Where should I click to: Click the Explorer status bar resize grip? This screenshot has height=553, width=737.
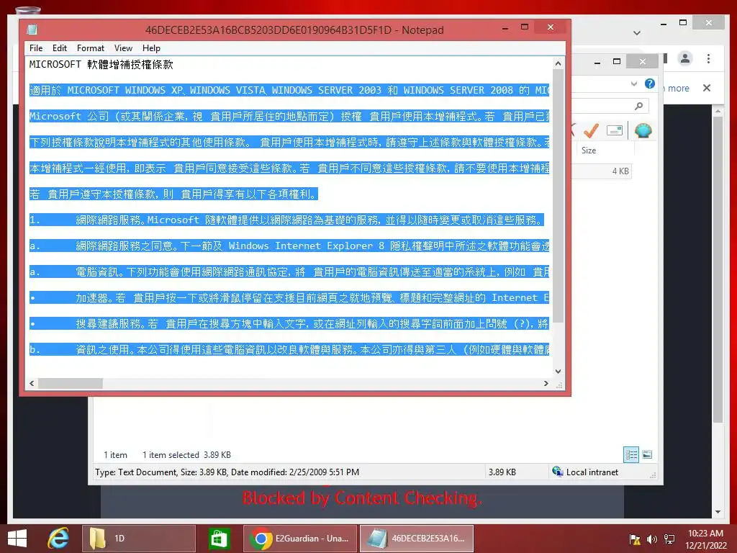coord(652,475)
